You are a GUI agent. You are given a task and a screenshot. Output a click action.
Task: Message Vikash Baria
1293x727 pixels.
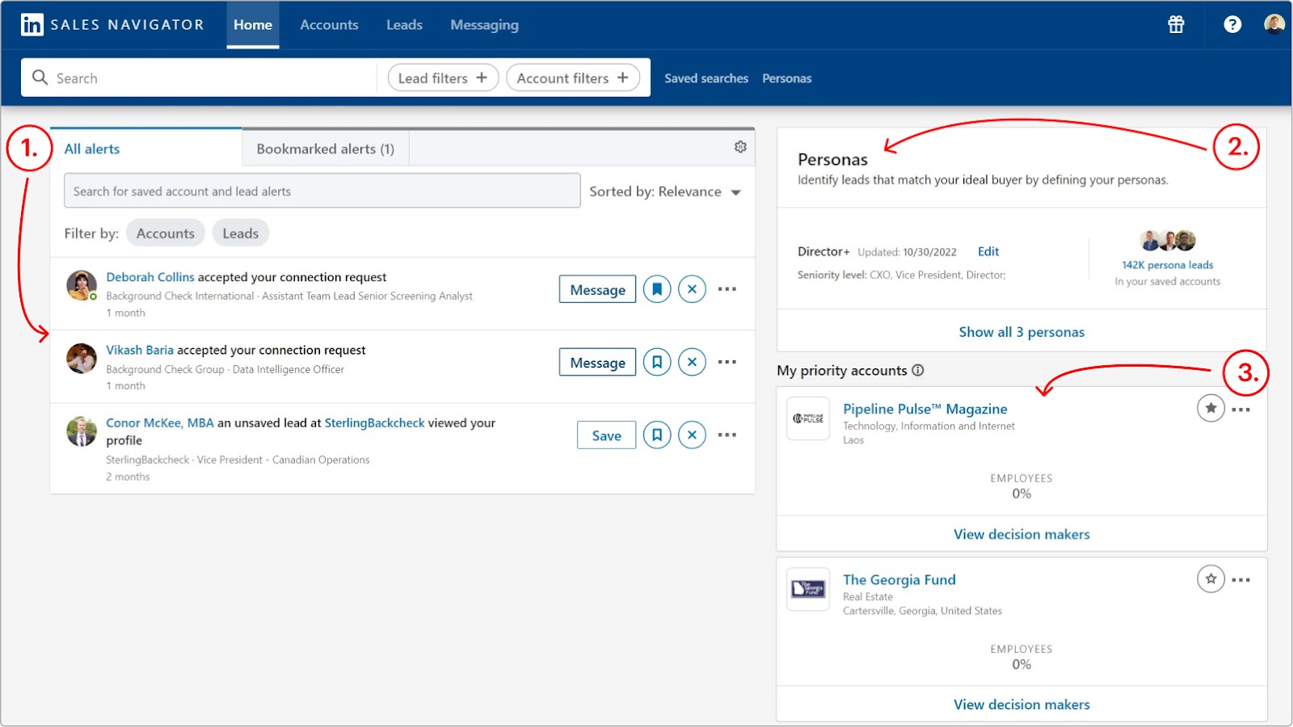597,362
